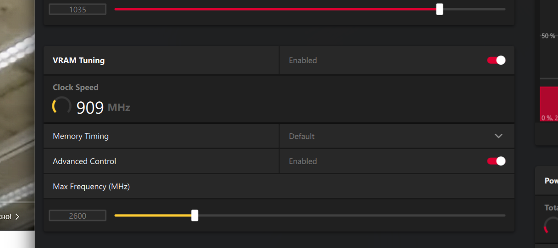Open the partially visible Power panel header
The image size is (558, 248).
point(551,181)
